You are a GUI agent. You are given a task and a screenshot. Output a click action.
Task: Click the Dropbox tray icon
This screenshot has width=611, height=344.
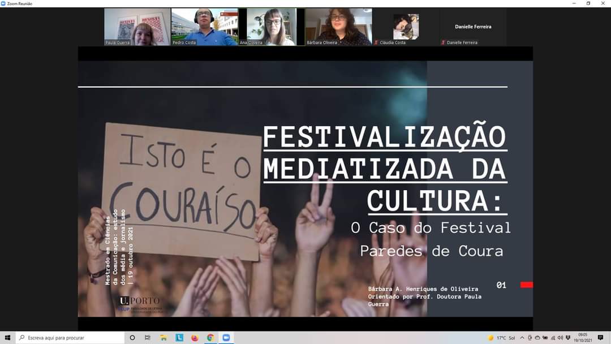pyautogui.click(x=568, y=338)
